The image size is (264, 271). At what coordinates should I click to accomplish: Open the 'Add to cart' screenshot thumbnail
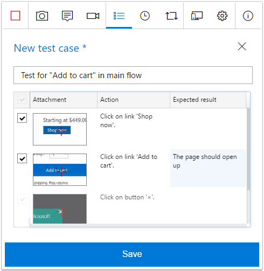[60, 170]
